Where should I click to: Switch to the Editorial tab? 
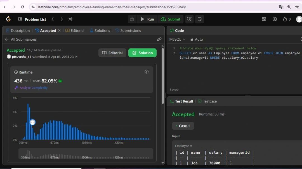tap(75, 31)
